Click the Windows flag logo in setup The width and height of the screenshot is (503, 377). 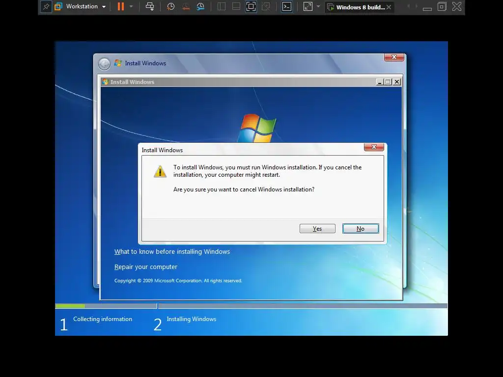pyautogui.click(x=257, y=128)
